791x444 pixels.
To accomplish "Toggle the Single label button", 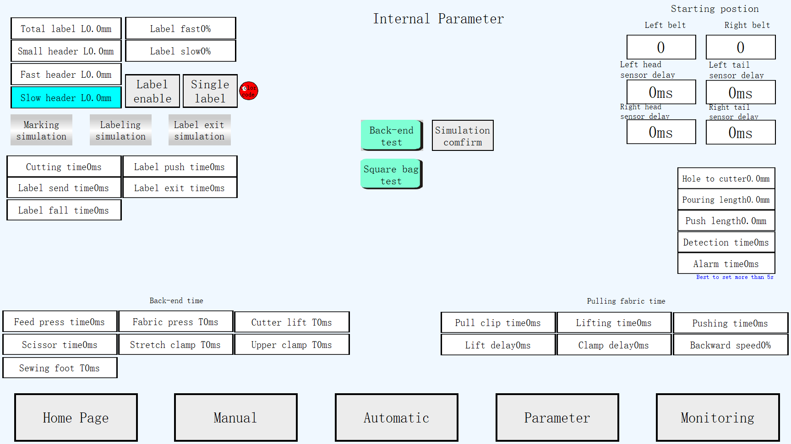I will [x=210, y=91].
